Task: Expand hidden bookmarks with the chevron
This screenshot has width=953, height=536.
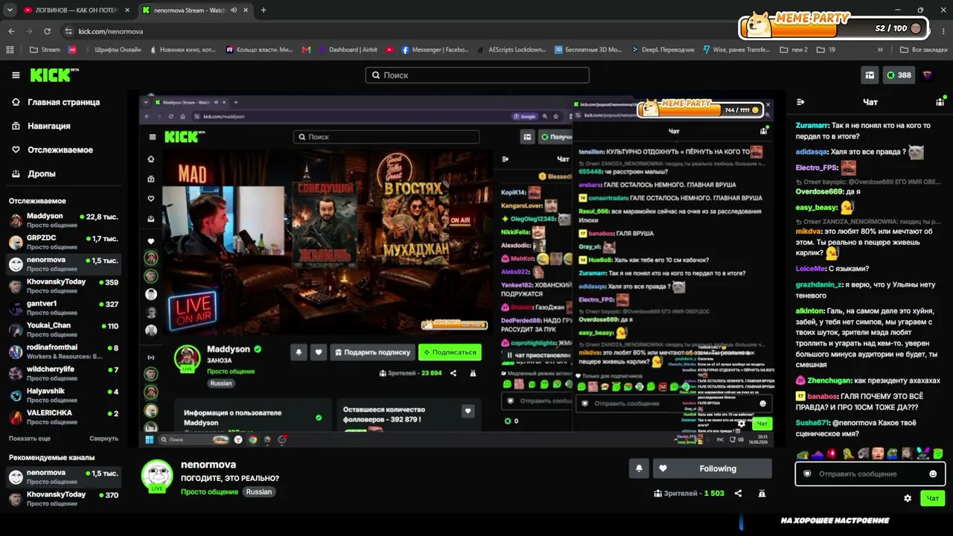Action: click(880, 50)
